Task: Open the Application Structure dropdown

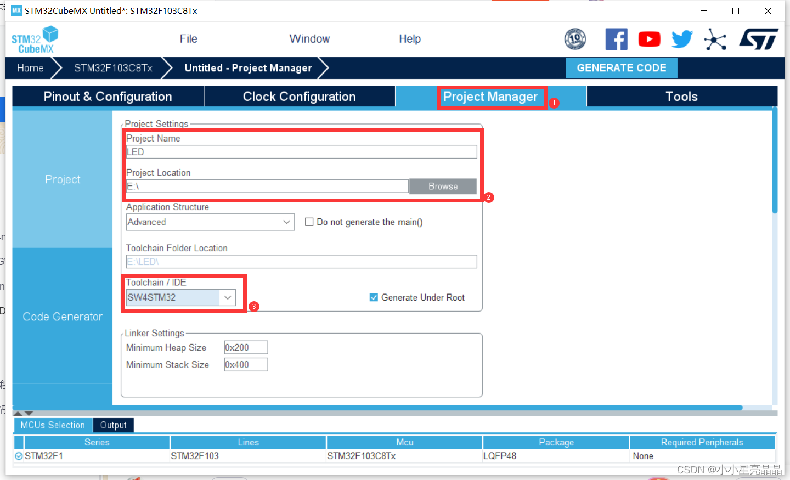Action: point(210,222)
